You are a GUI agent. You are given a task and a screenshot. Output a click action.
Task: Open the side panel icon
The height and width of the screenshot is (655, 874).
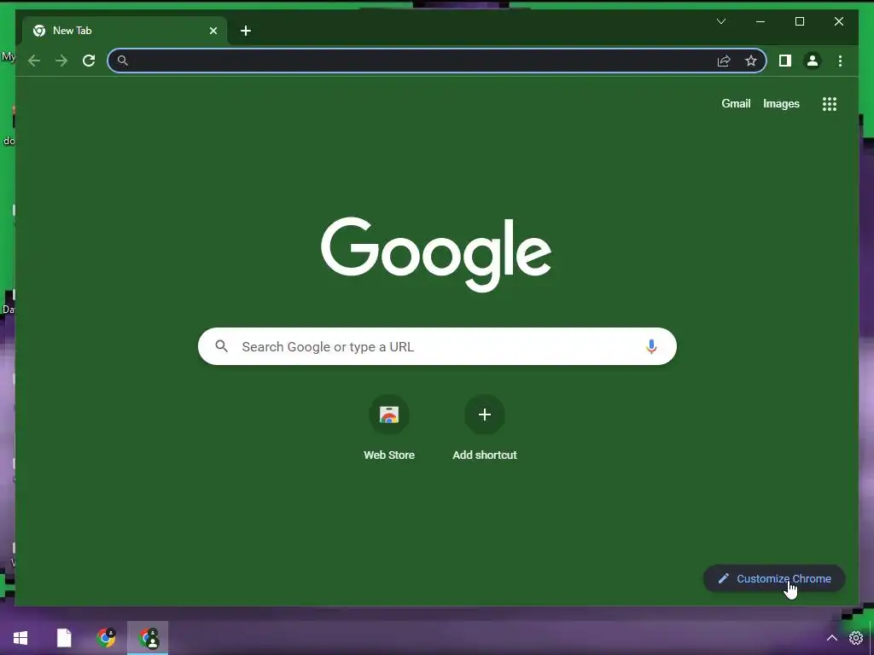[785, 61]
